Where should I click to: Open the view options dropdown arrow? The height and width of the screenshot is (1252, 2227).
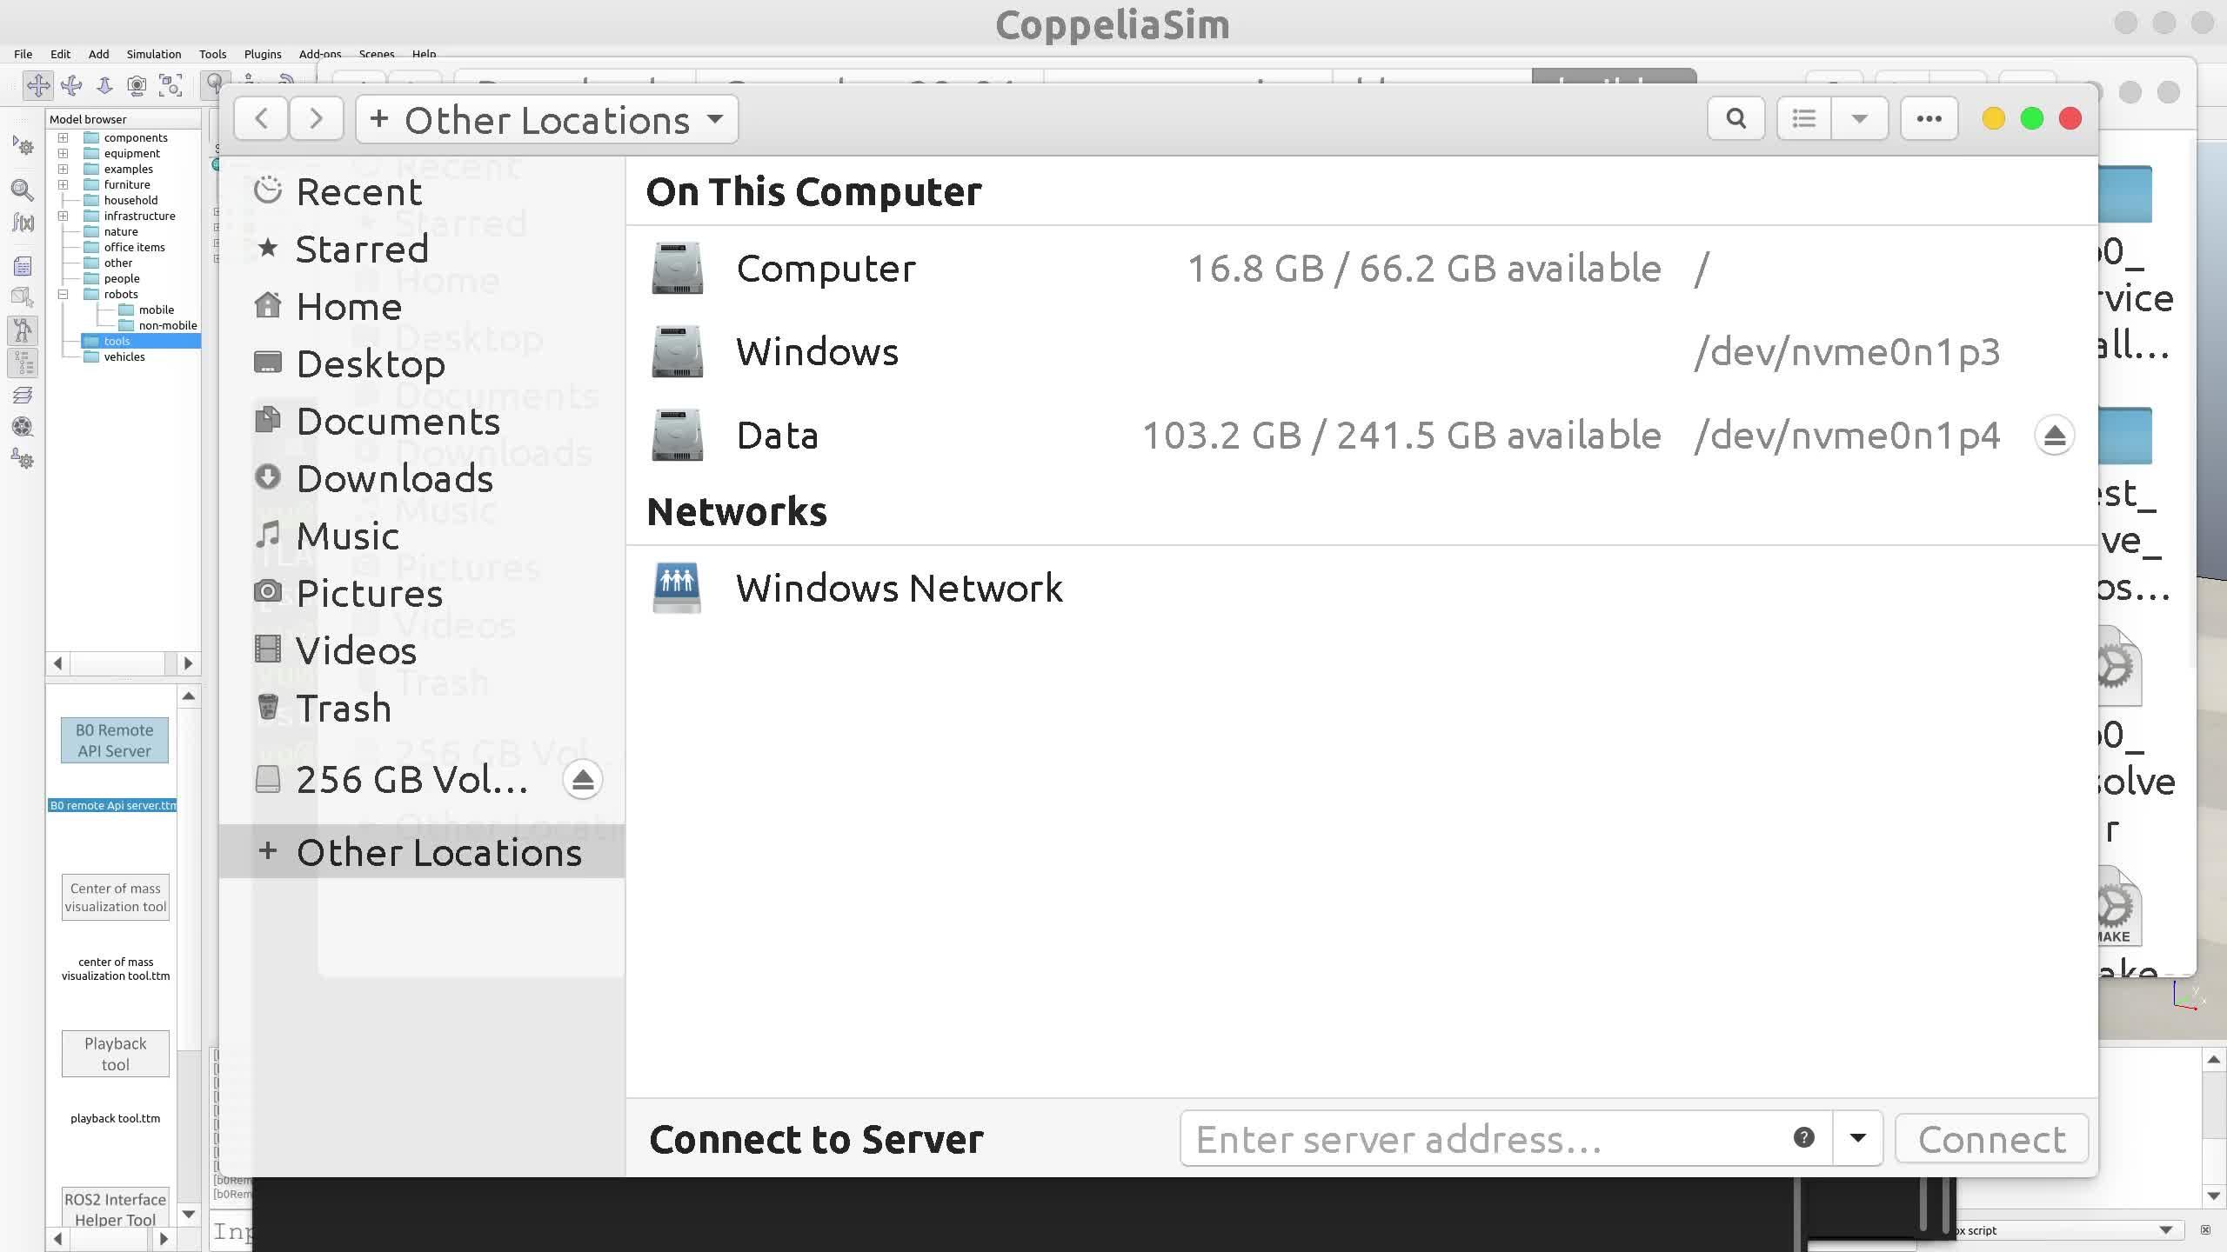(x=1859, y=118)
